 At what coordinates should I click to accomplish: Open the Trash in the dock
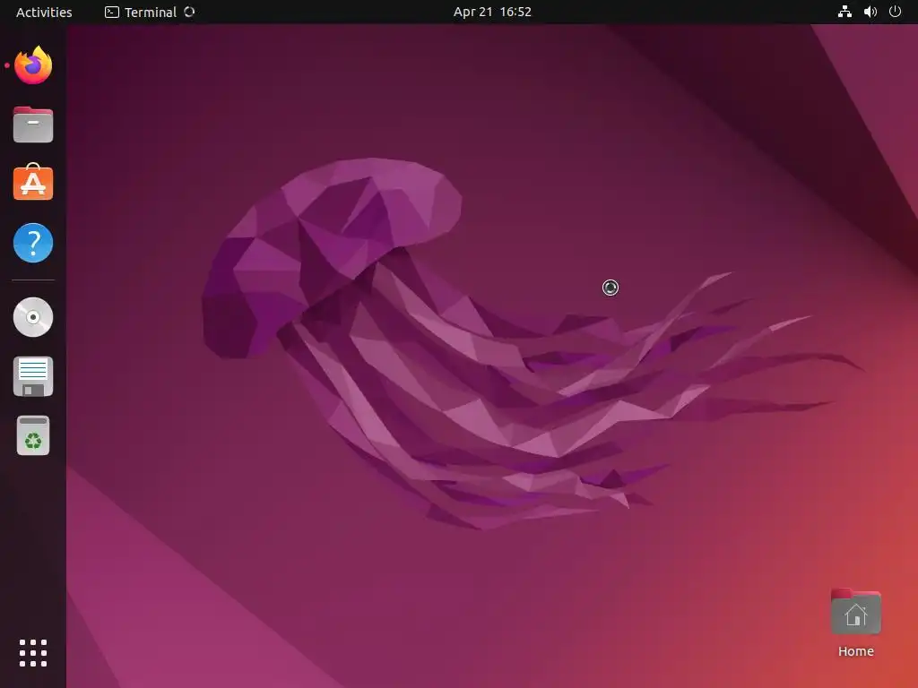(x=33, y=436)
